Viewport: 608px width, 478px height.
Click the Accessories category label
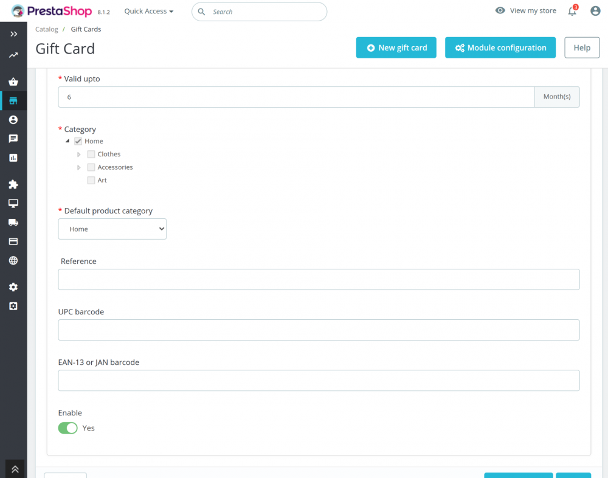pos(115,167)
